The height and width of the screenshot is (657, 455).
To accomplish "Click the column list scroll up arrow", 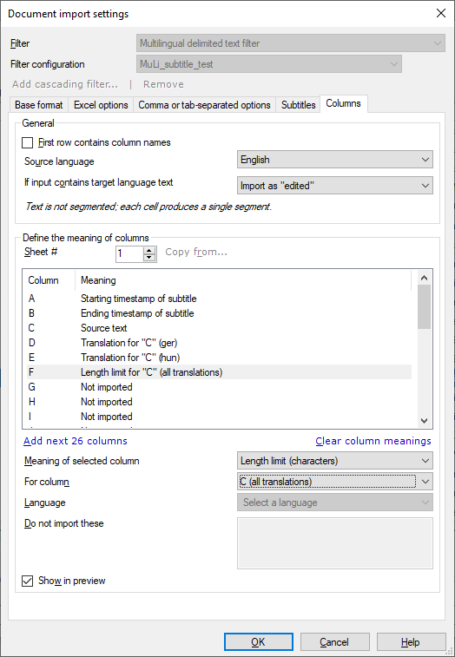I will click(424, 278).
